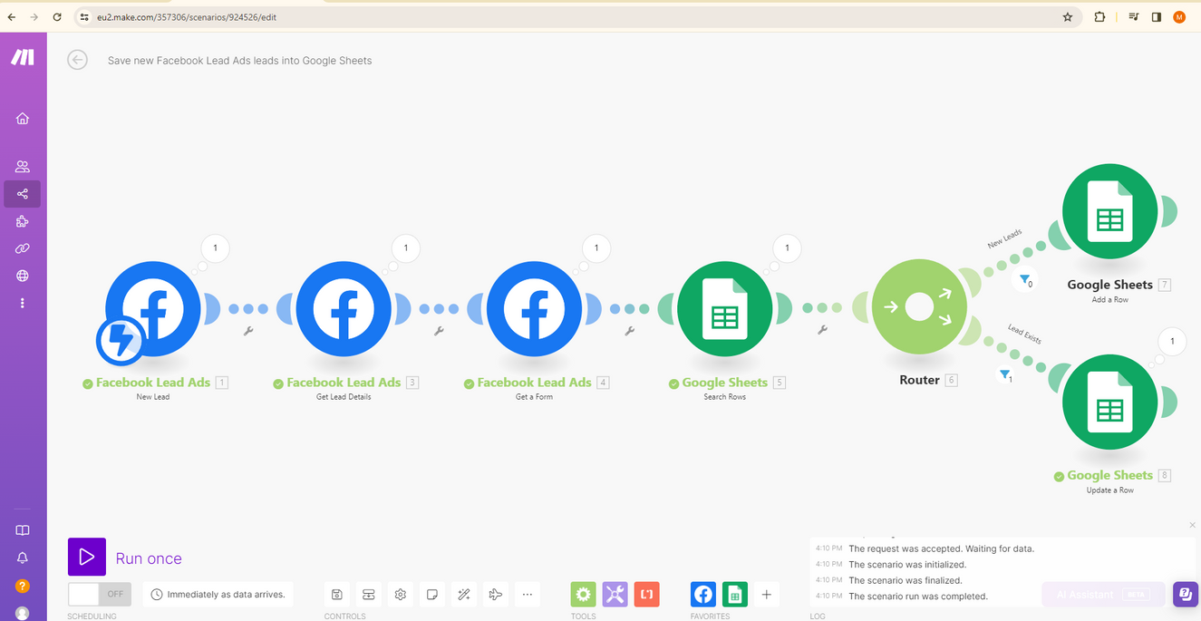The image size is (1201, 621).
Task: Bookmark the page with the star icon
Action: [1068, 16]
